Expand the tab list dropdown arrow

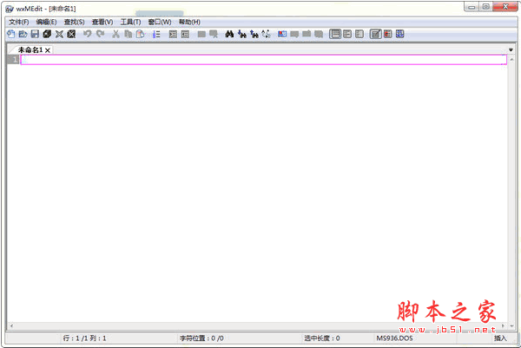point(511,49)
